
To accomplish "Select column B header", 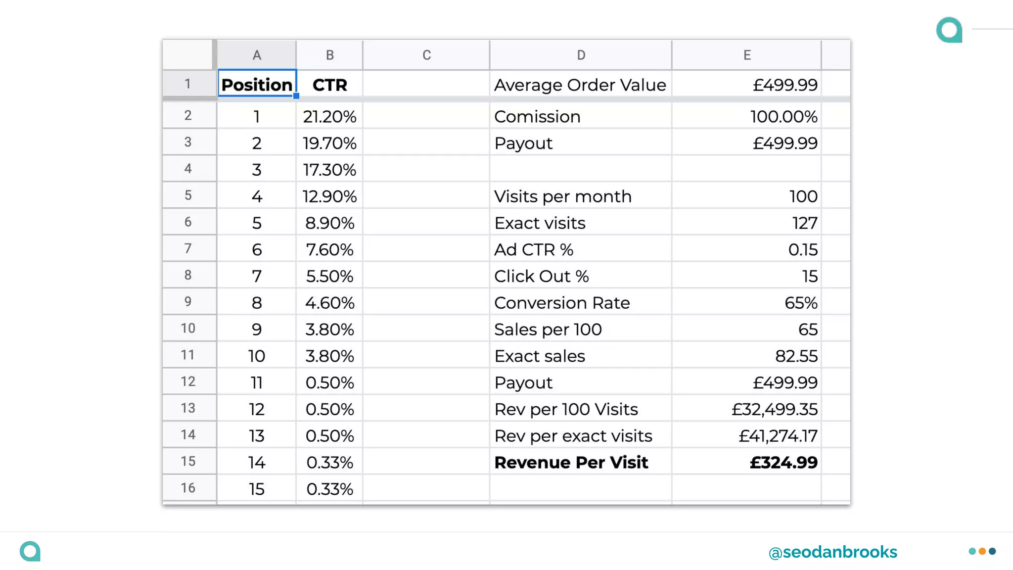I will pos(329,55).
